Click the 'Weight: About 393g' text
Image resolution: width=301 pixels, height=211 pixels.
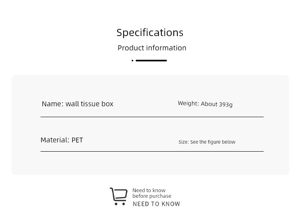click(x=205, y=104)
